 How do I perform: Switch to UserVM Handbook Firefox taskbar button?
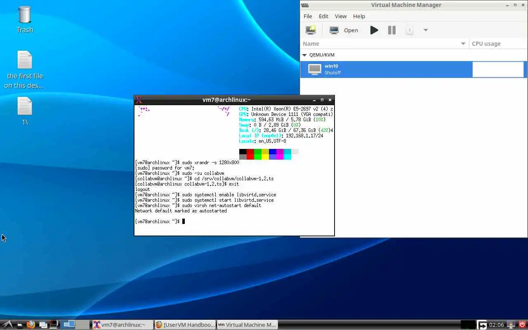pos(185,325)
